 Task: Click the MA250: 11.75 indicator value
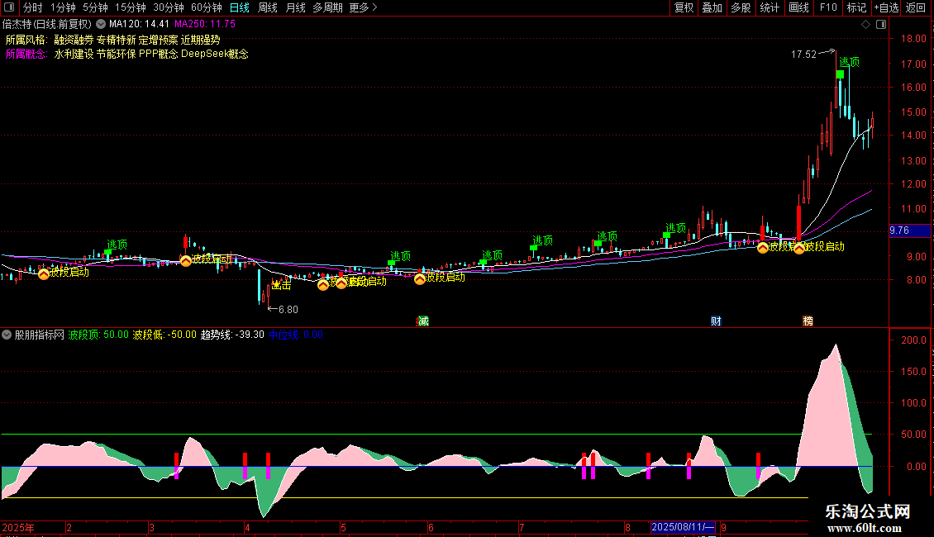pos(205,25)
